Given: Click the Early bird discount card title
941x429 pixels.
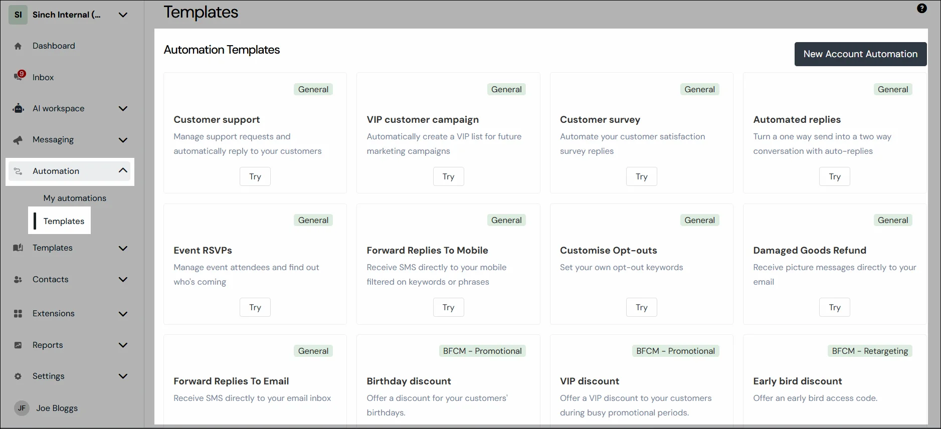Looking at the screenshot, I should coord(797,381).
